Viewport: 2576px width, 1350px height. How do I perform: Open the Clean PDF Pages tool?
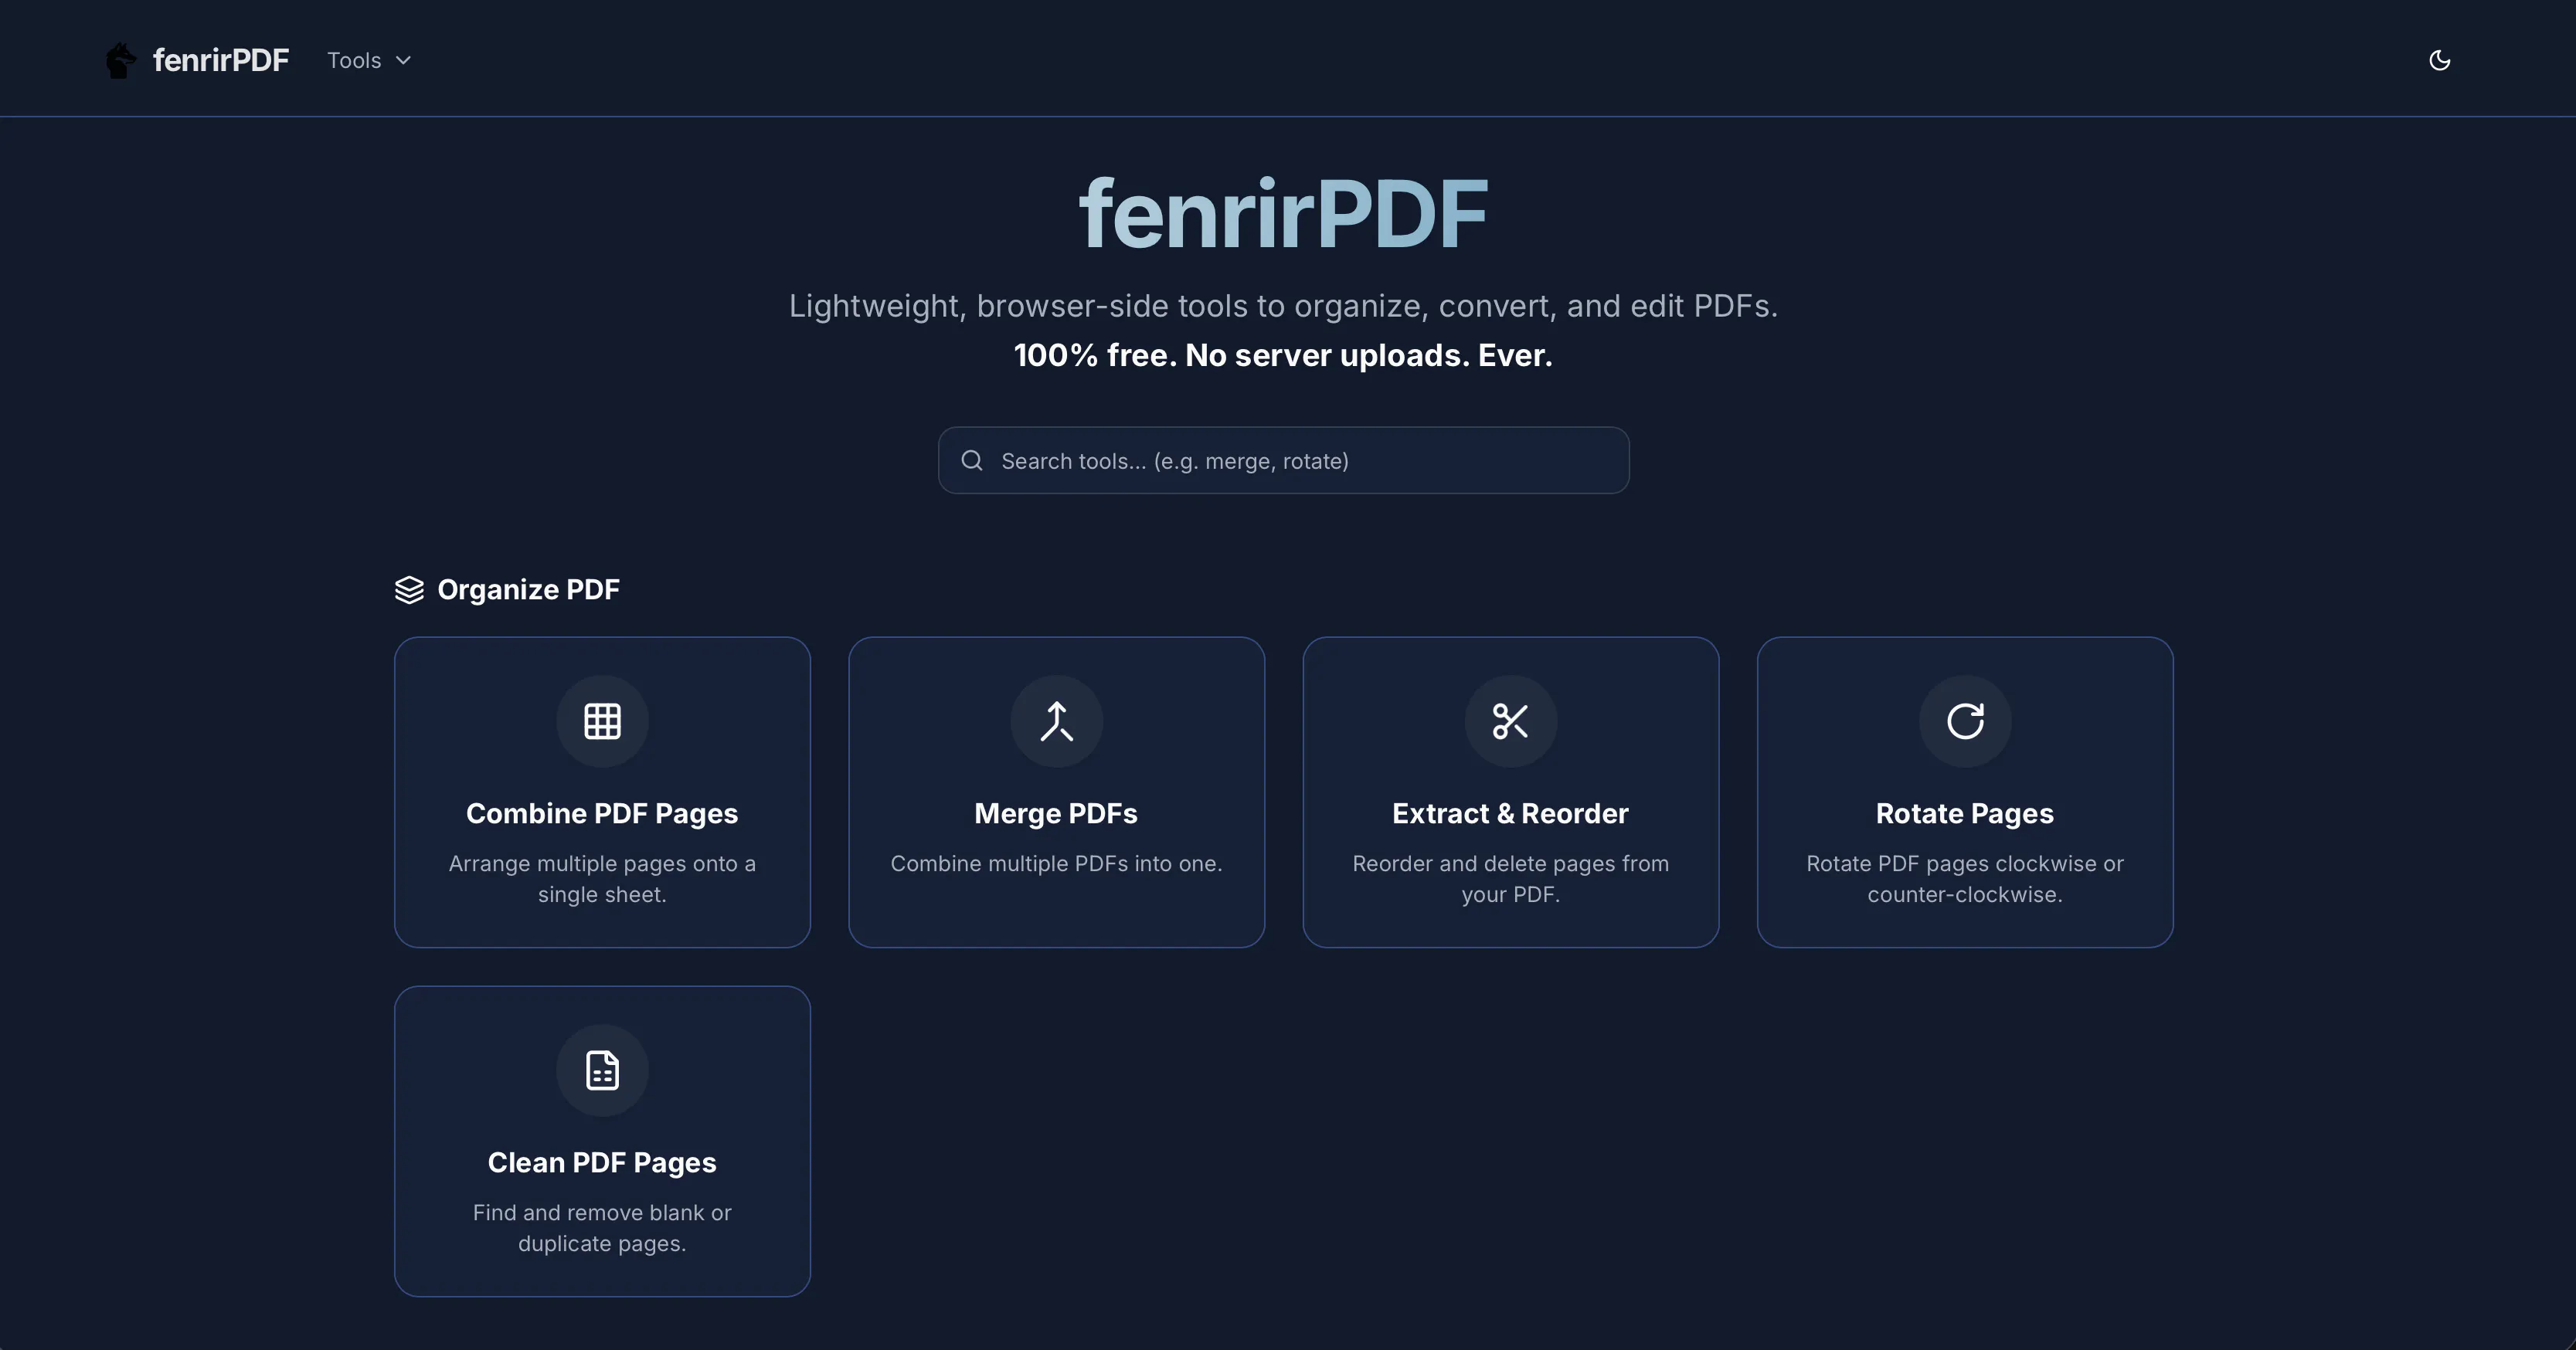tap(602, 1141)
